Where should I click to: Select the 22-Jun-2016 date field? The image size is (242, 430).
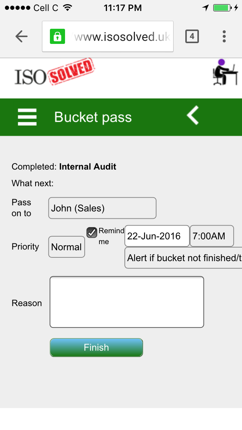click(x=157, y=236)
